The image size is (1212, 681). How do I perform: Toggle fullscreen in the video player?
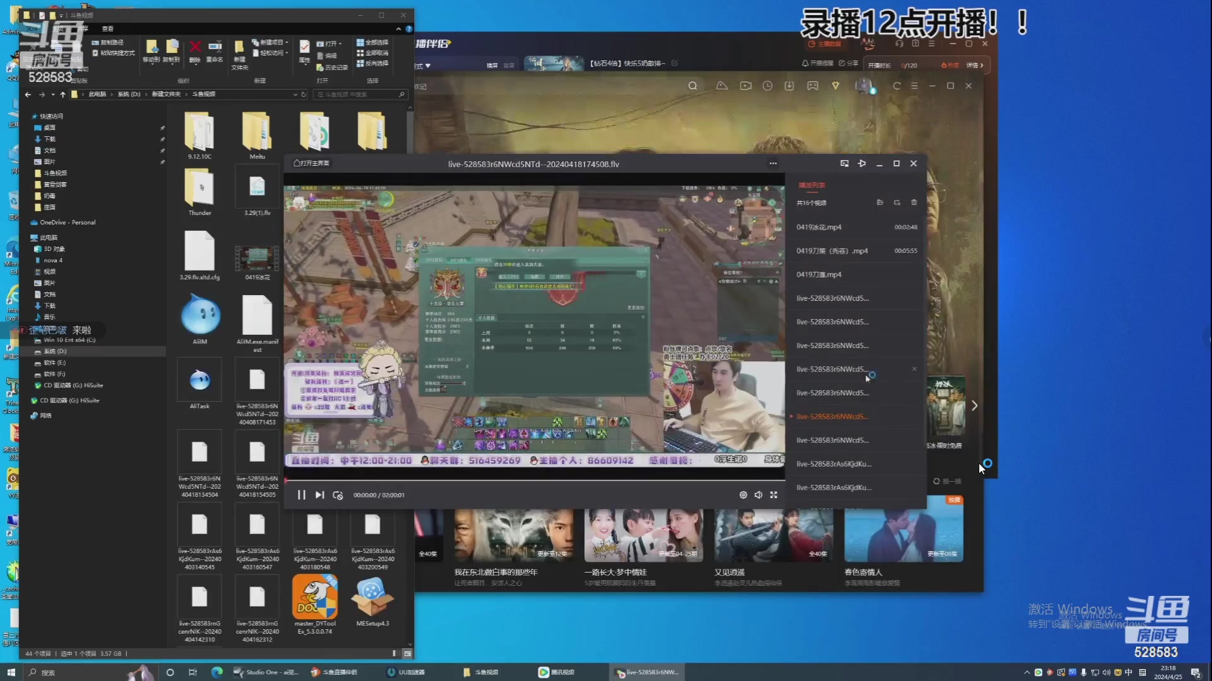click(773, 495)
